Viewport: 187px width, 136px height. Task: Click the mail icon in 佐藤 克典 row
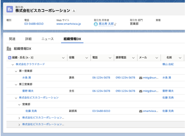141,111
